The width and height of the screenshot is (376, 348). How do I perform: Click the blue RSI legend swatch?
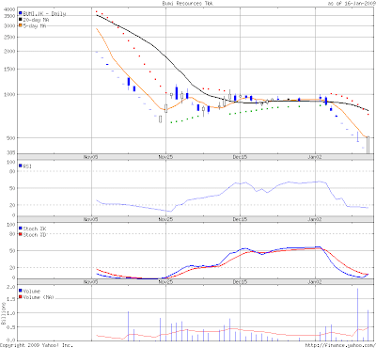21,166
